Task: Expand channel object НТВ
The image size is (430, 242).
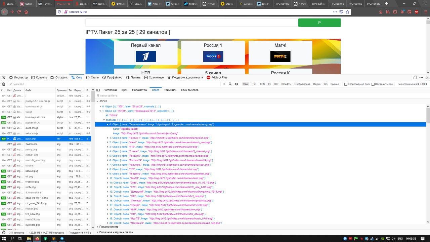Action: pyautogui.click(x=108, y=147)
